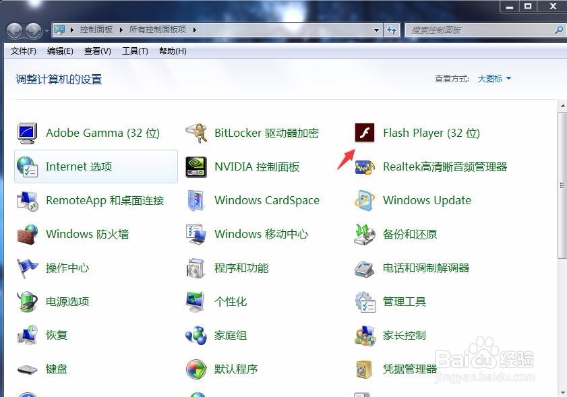Open the 文件(F) menu
Image resolution: width=567 pixels, height=397 pixels.
pyautogui.click(x=23, y=51)
